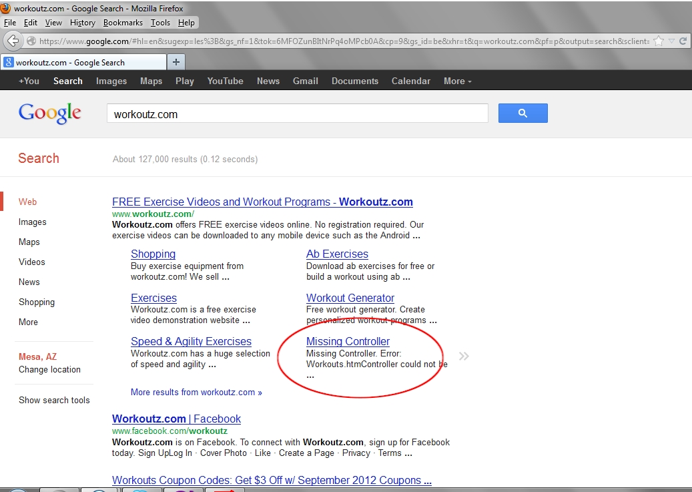Click the Firefox back arrow button
Viewport: 692px width, 492px height.
point(13,41)
